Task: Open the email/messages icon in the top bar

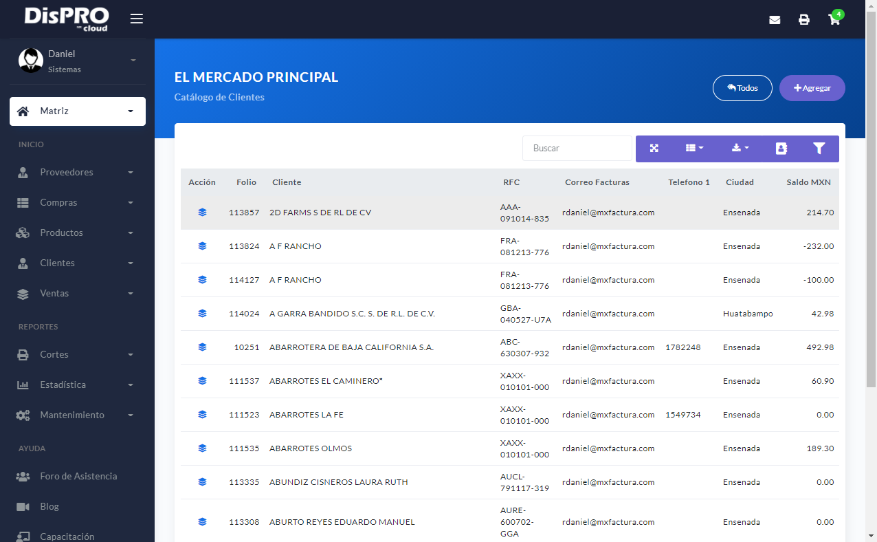Action: pyautogui.click(x=775, y=20)
